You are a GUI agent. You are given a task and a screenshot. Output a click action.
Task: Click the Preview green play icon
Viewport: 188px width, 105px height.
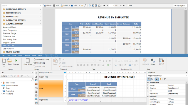pos(16,60)
